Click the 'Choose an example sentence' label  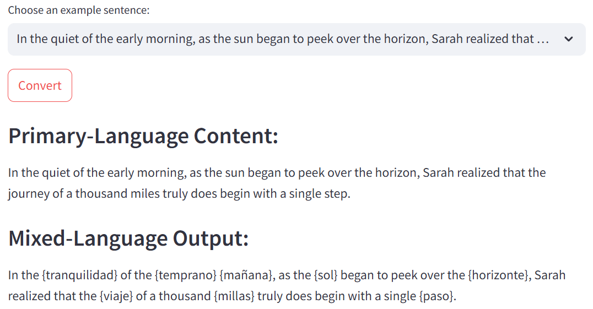(x=79, y=10)
